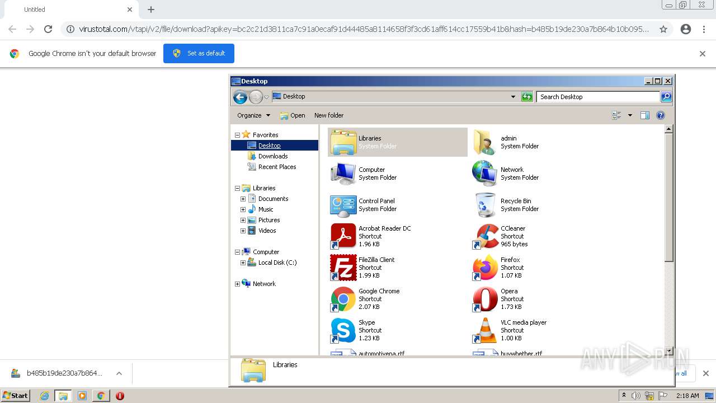716x403 pixels.
Task: Open the recent pages dropdown arrow
Action: click(266, 97)
